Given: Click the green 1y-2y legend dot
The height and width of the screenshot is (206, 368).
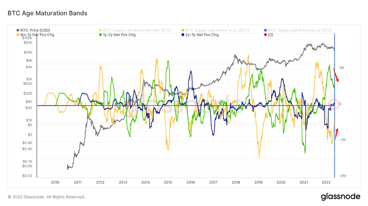Looking at the screenshot, I should tap(100, 35).
